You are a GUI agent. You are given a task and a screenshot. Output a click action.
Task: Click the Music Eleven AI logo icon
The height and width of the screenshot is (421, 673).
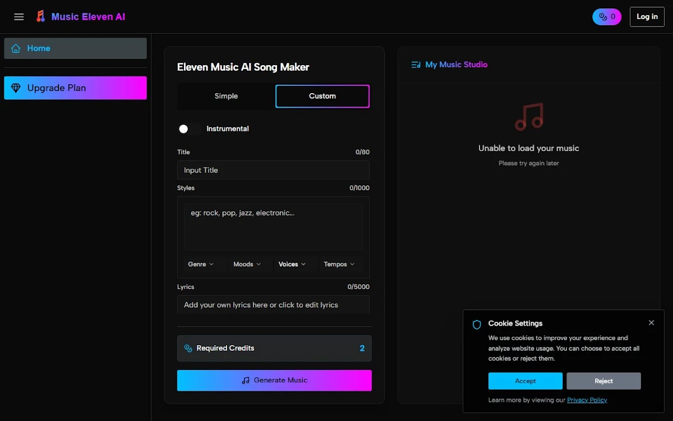[x=40, y=16]
